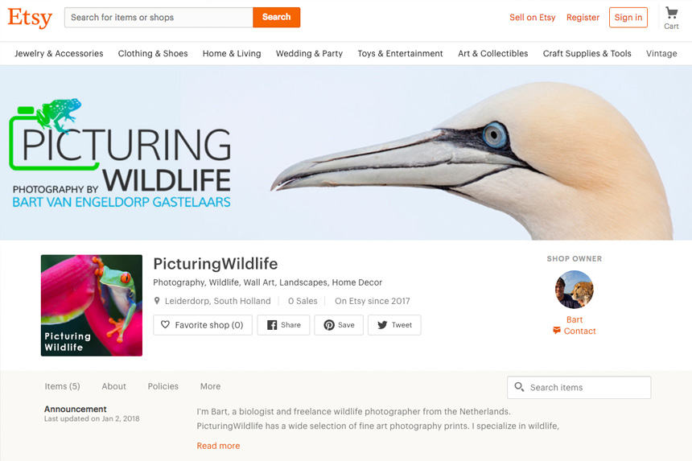Save the shop with Pinterest icon
Viewport: 692px width, 461px height.
[x=329, y=325]
